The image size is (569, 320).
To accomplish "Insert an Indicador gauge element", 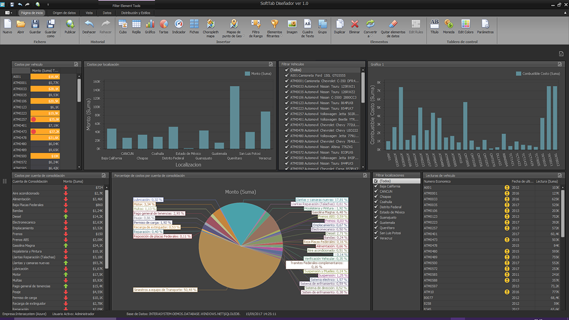I will click(x=178, y=27).
